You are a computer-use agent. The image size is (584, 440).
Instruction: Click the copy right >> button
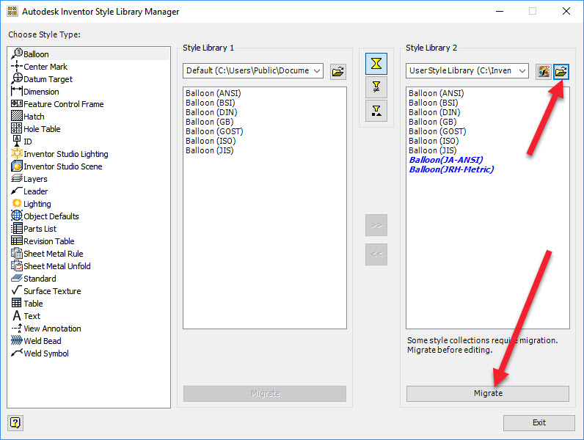pos(376,225)
